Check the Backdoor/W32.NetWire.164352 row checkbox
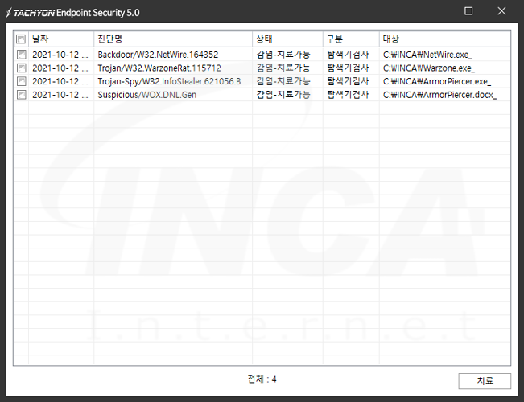The width and height of the screenshot is (524, 402). click(22, 55)
